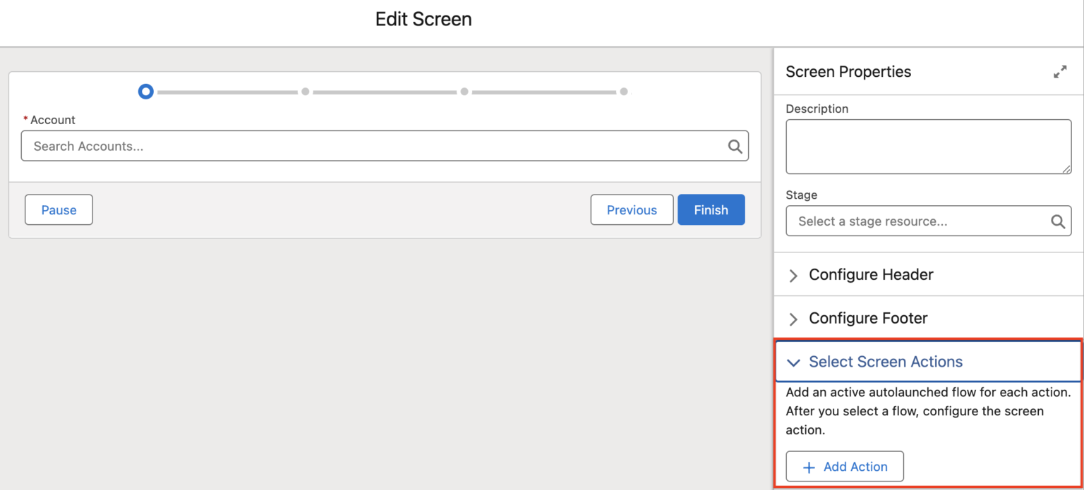This screenshot has height=490, width=1084.
Task: Click the Finish button
Action: [711, 209]
